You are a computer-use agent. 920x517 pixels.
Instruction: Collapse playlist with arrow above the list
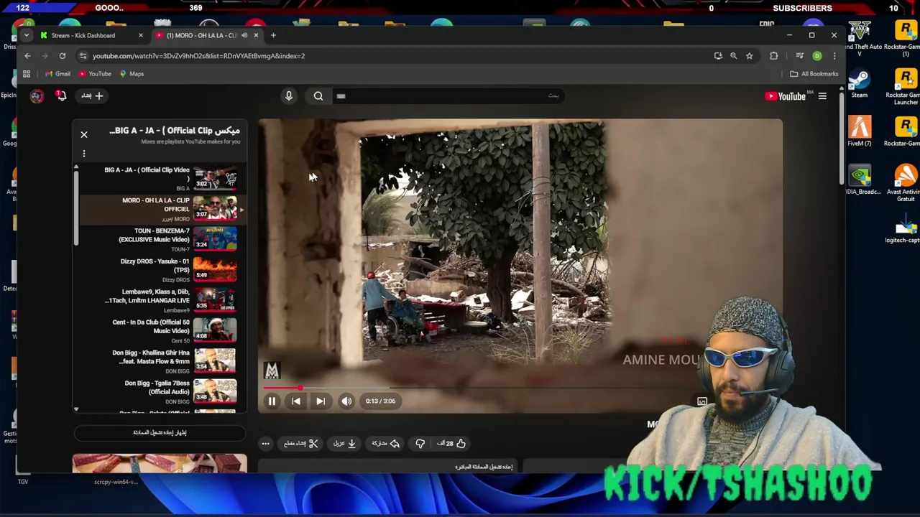coord(75,167)
